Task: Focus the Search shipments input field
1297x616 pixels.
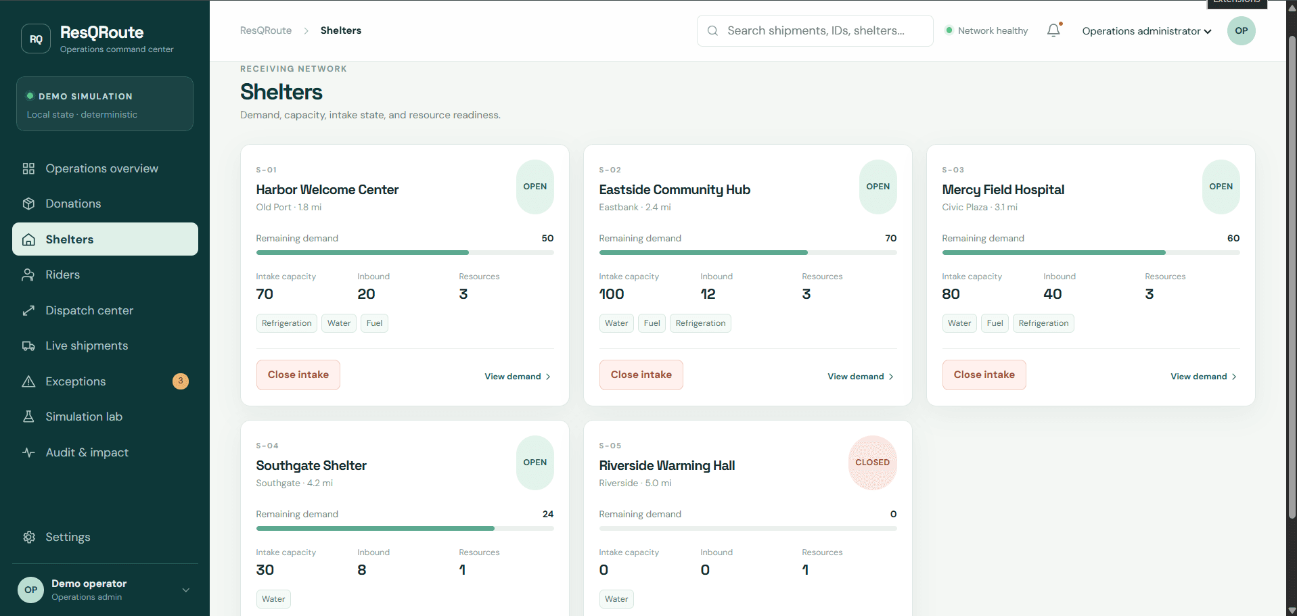Action: 815,30
